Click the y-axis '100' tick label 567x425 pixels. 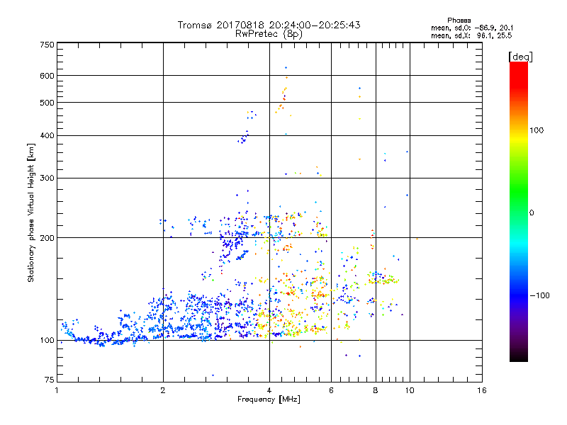coord(47,341)
